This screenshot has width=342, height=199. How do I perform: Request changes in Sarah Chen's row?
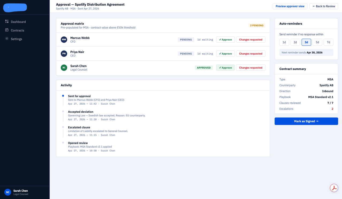coord(251,68)
